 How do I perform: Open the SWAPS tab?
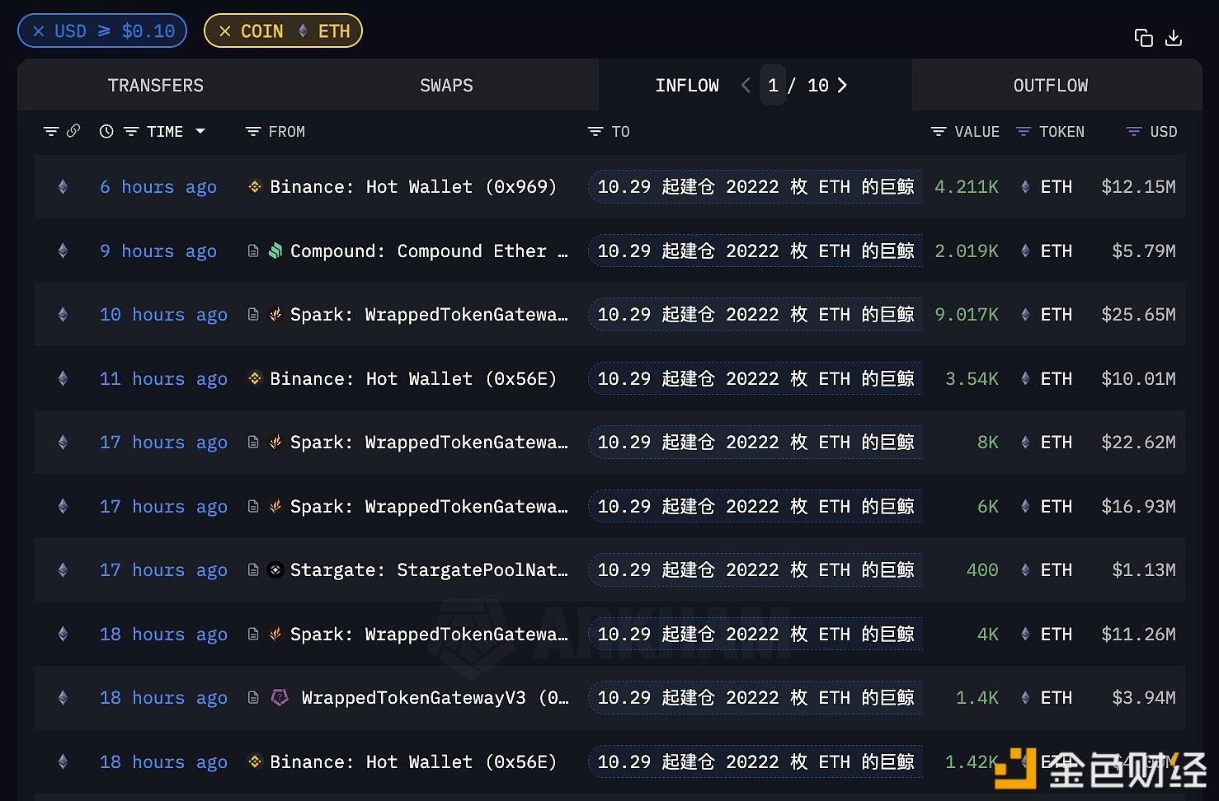pos(446,86)
